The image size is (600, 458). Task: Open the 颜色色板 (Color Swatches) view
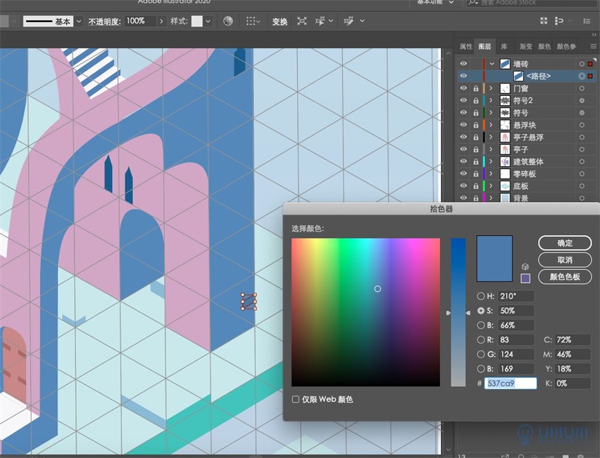tap(564, 277)
